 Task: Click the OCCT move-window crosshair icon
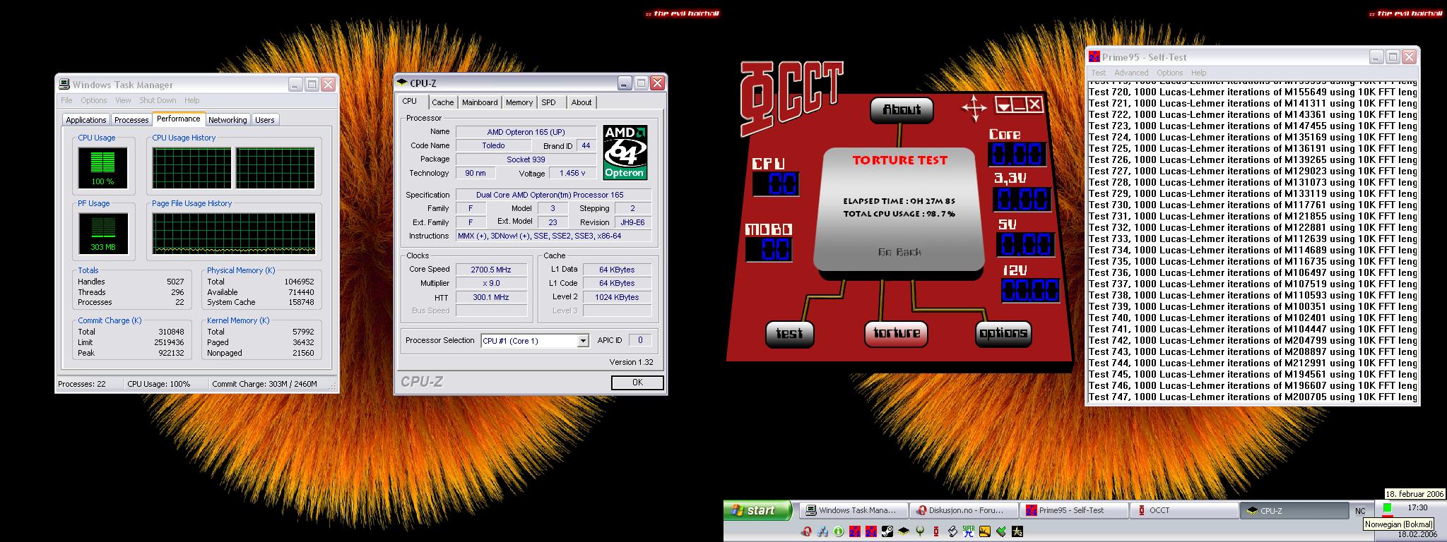coord(974,109)
